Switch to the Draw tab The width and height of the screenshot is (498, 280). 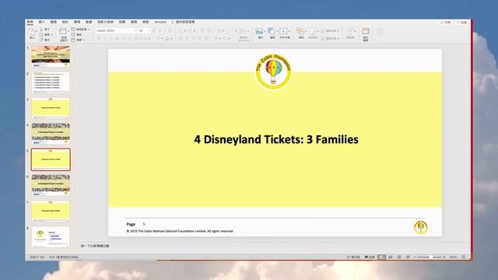[x=54, y=22]
